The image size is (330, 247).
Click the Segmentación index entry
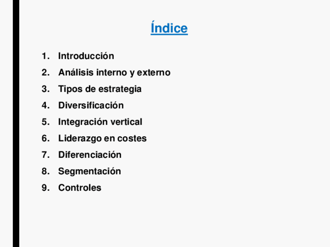[90, 171]
